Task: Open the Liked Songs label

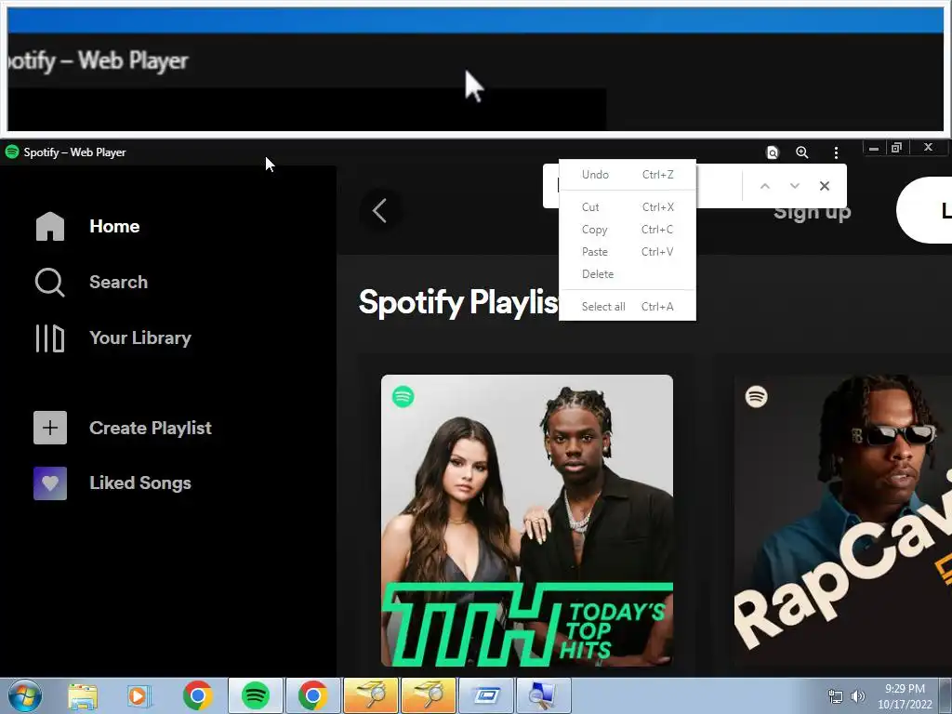Action: (140, 483)
